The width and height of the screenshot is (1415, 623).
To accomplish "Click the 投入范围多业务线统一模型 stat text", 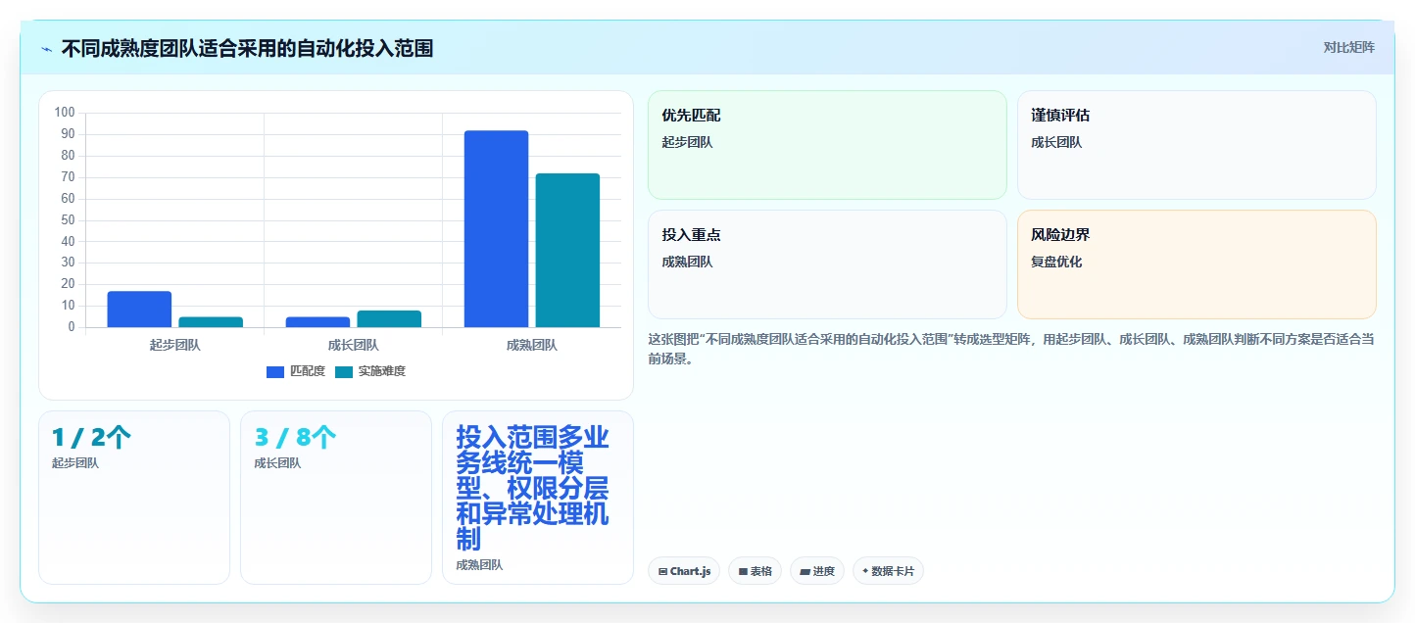I will 533,488.
